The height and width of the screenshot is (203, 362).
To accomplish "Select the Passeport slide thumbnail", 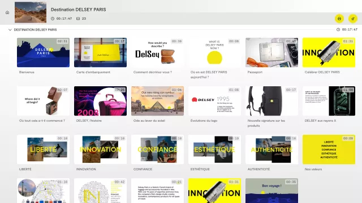I will click(x=271, y=52).
